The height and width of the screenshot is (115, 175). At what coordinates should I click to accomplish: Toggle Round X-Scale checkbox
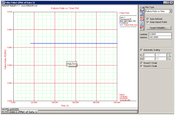(141, 66)
